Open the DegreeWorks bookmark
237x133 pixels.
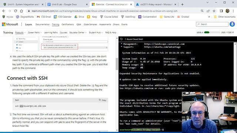click(25, 17)
